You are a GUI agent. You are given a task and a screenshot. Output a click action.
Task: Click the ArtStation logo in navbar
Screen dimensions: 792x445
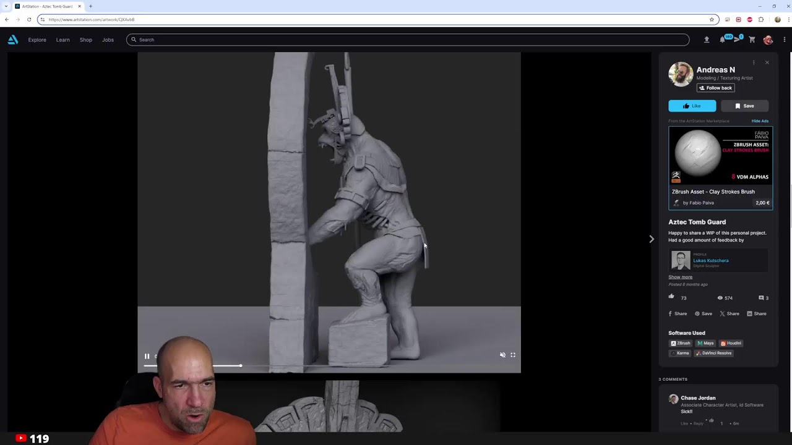[x=12, y=40]
